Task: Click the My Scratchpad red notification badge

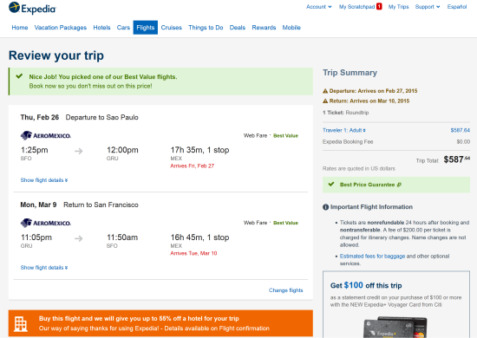Action: tap(379, 6)
